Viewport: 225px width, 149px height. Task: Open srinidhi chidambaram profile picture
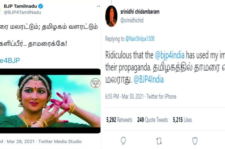111,16
